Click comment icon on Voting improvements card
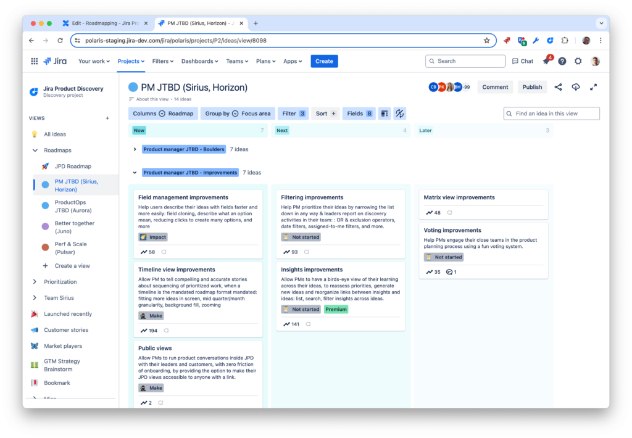The height and width of the screenshot is (438, 632). click(449, 272)
